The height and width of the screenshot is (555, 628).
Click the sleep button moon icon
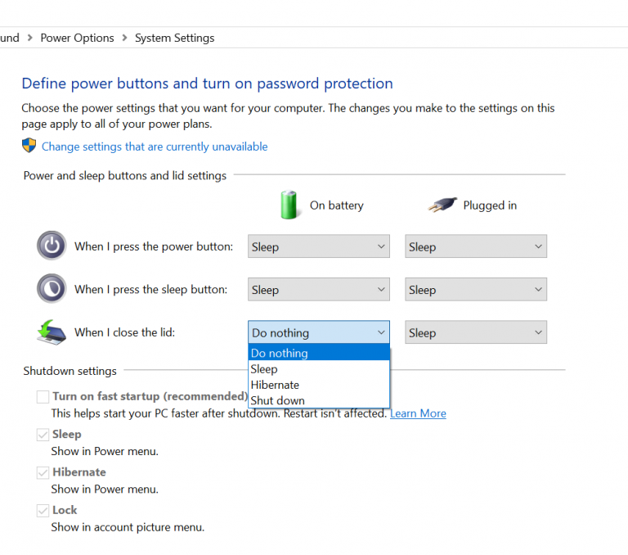51,288
